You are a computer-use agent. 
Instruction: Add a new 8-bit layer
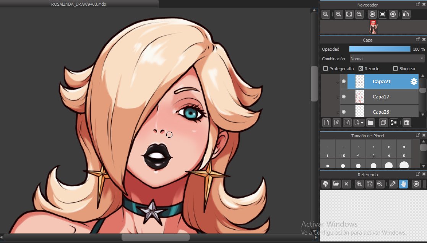click(x=336, y=122)
